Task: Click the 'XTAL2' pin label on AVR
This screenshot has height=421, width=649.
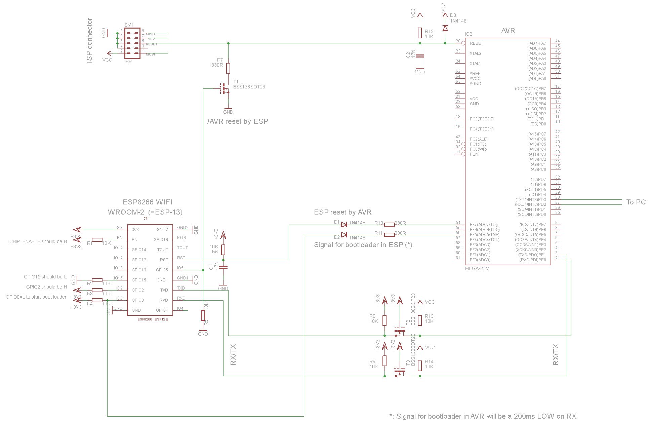Action: point(475,53)
